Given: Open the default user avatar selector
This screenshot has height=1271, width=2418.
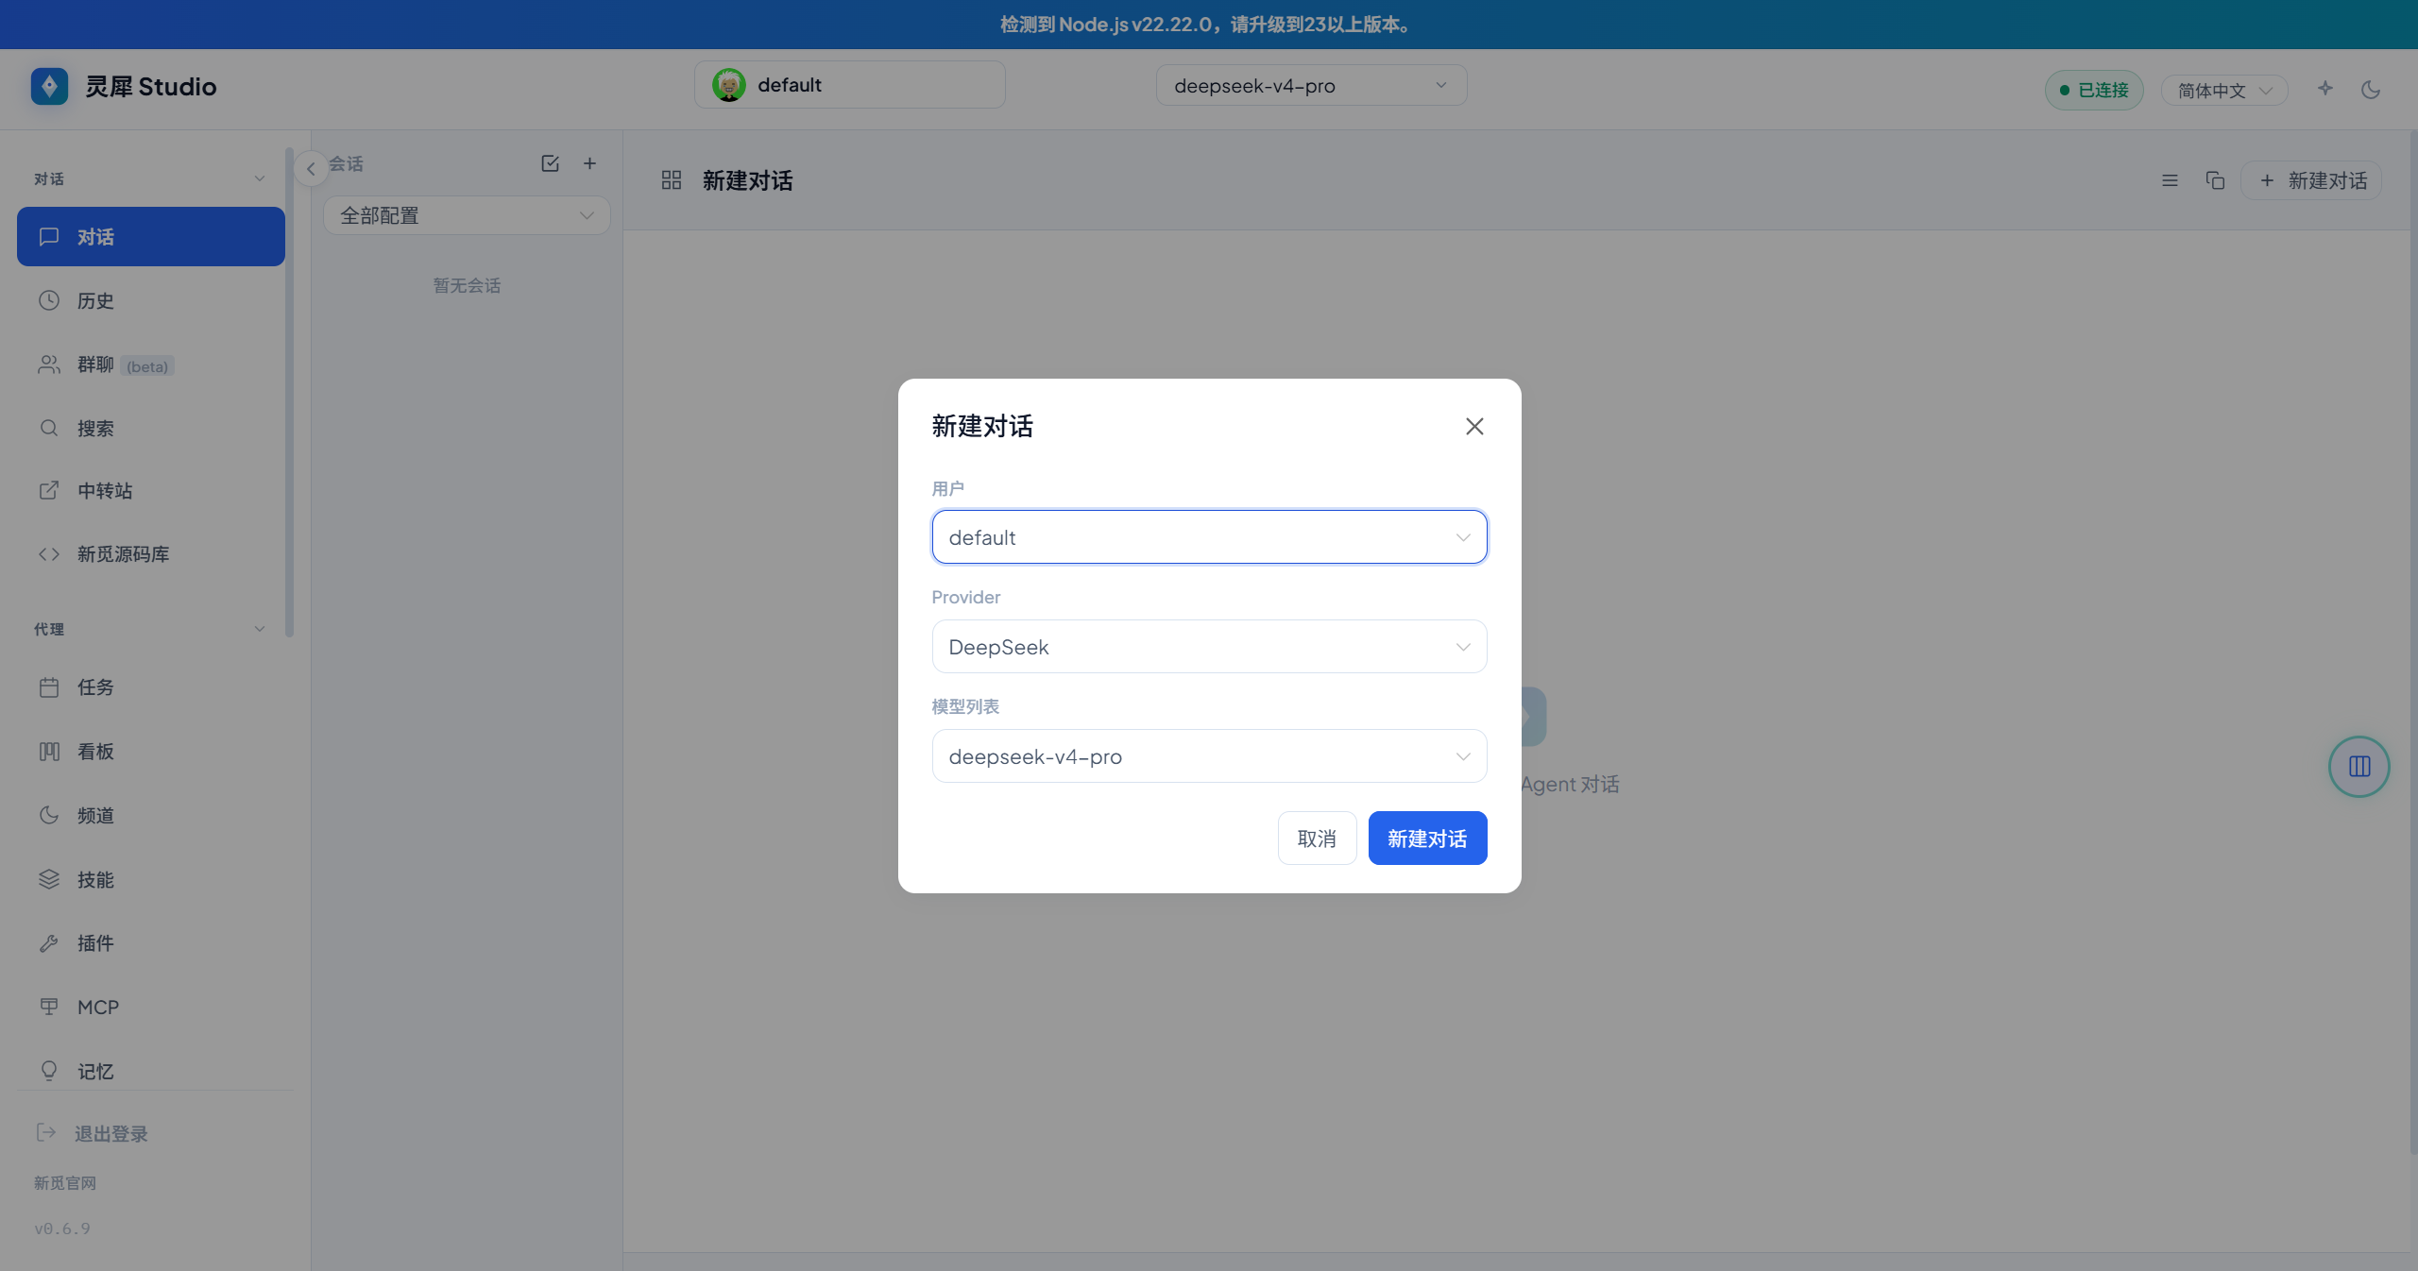Looking at the screenshot, I should [849, 85].
